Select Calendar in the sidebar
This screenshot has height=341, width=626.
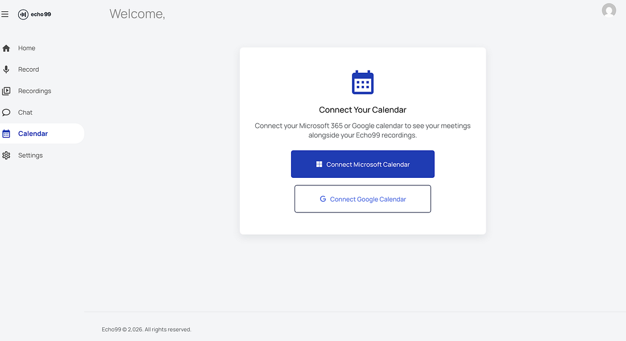coord(42,134)
